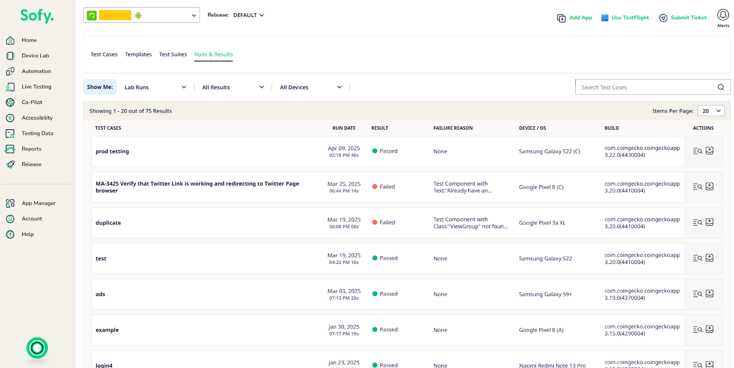The width and height of the screenshot is (734, 368).
Task: Download results for ads run
Action: 710,294
